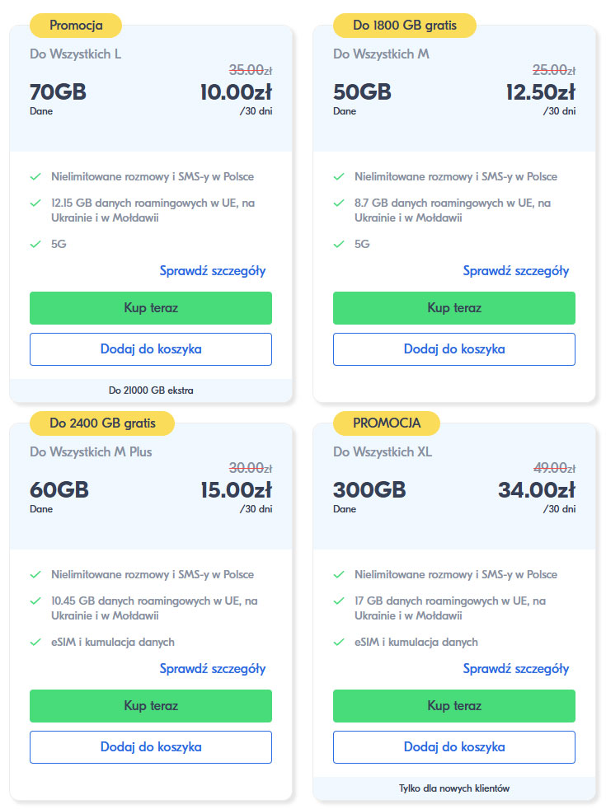Open details for the 70GB plan

(213, 271)
